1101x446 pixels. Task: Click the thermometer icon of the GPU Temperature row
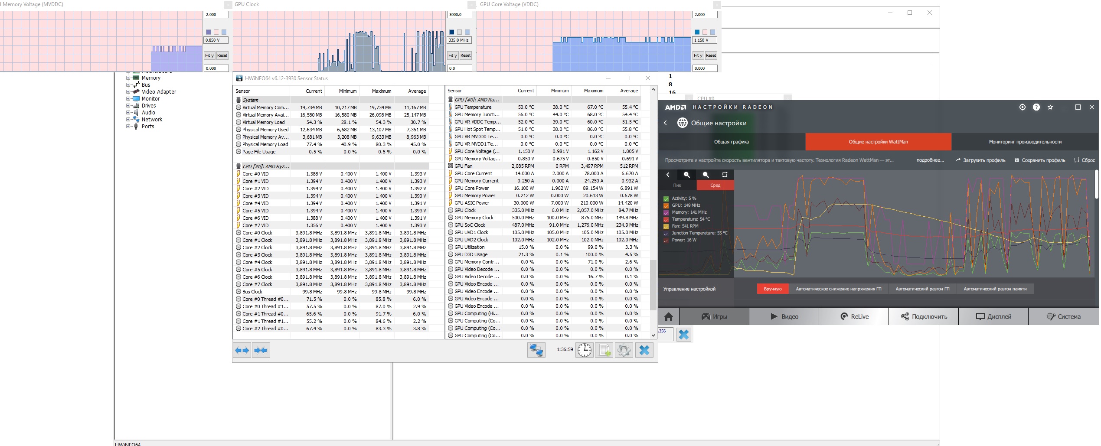pos(451,107)
